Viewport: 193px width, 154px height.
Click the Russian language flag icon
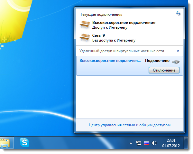(146, 143)
